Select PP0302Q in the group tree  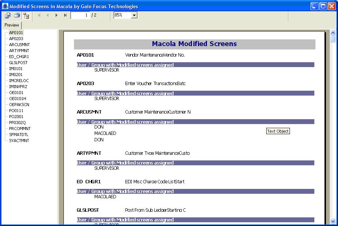pyautogui.click(x=17, y=123)
